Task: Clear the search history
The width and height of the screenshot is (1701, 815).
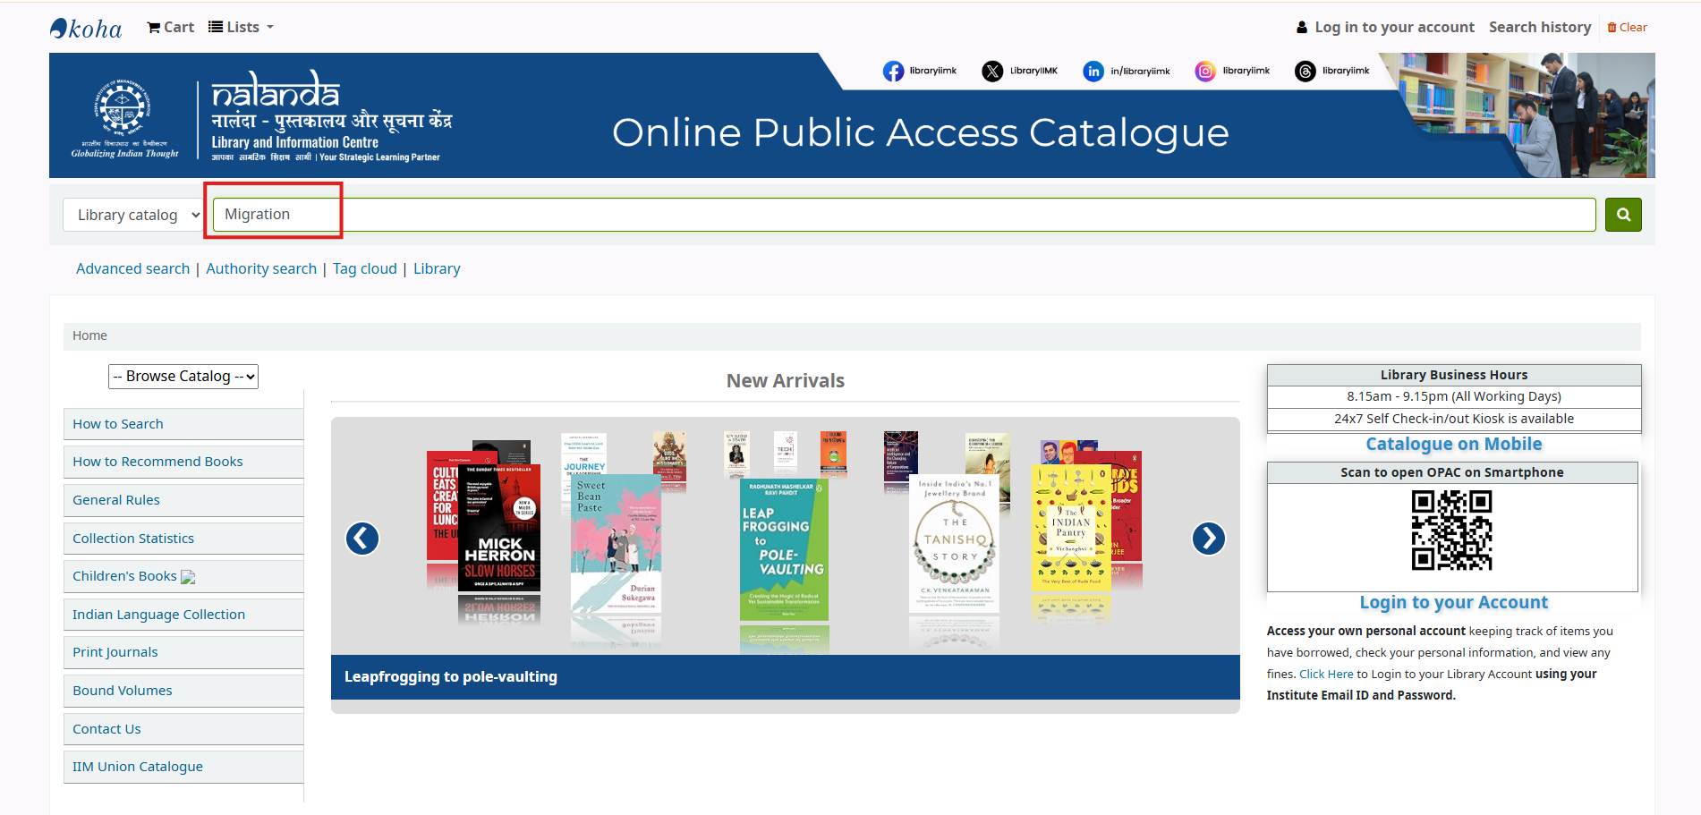Action: pos(1627,28)
